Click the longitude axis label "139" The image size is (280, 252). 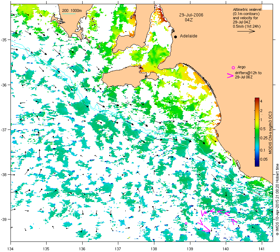point(190,248)
